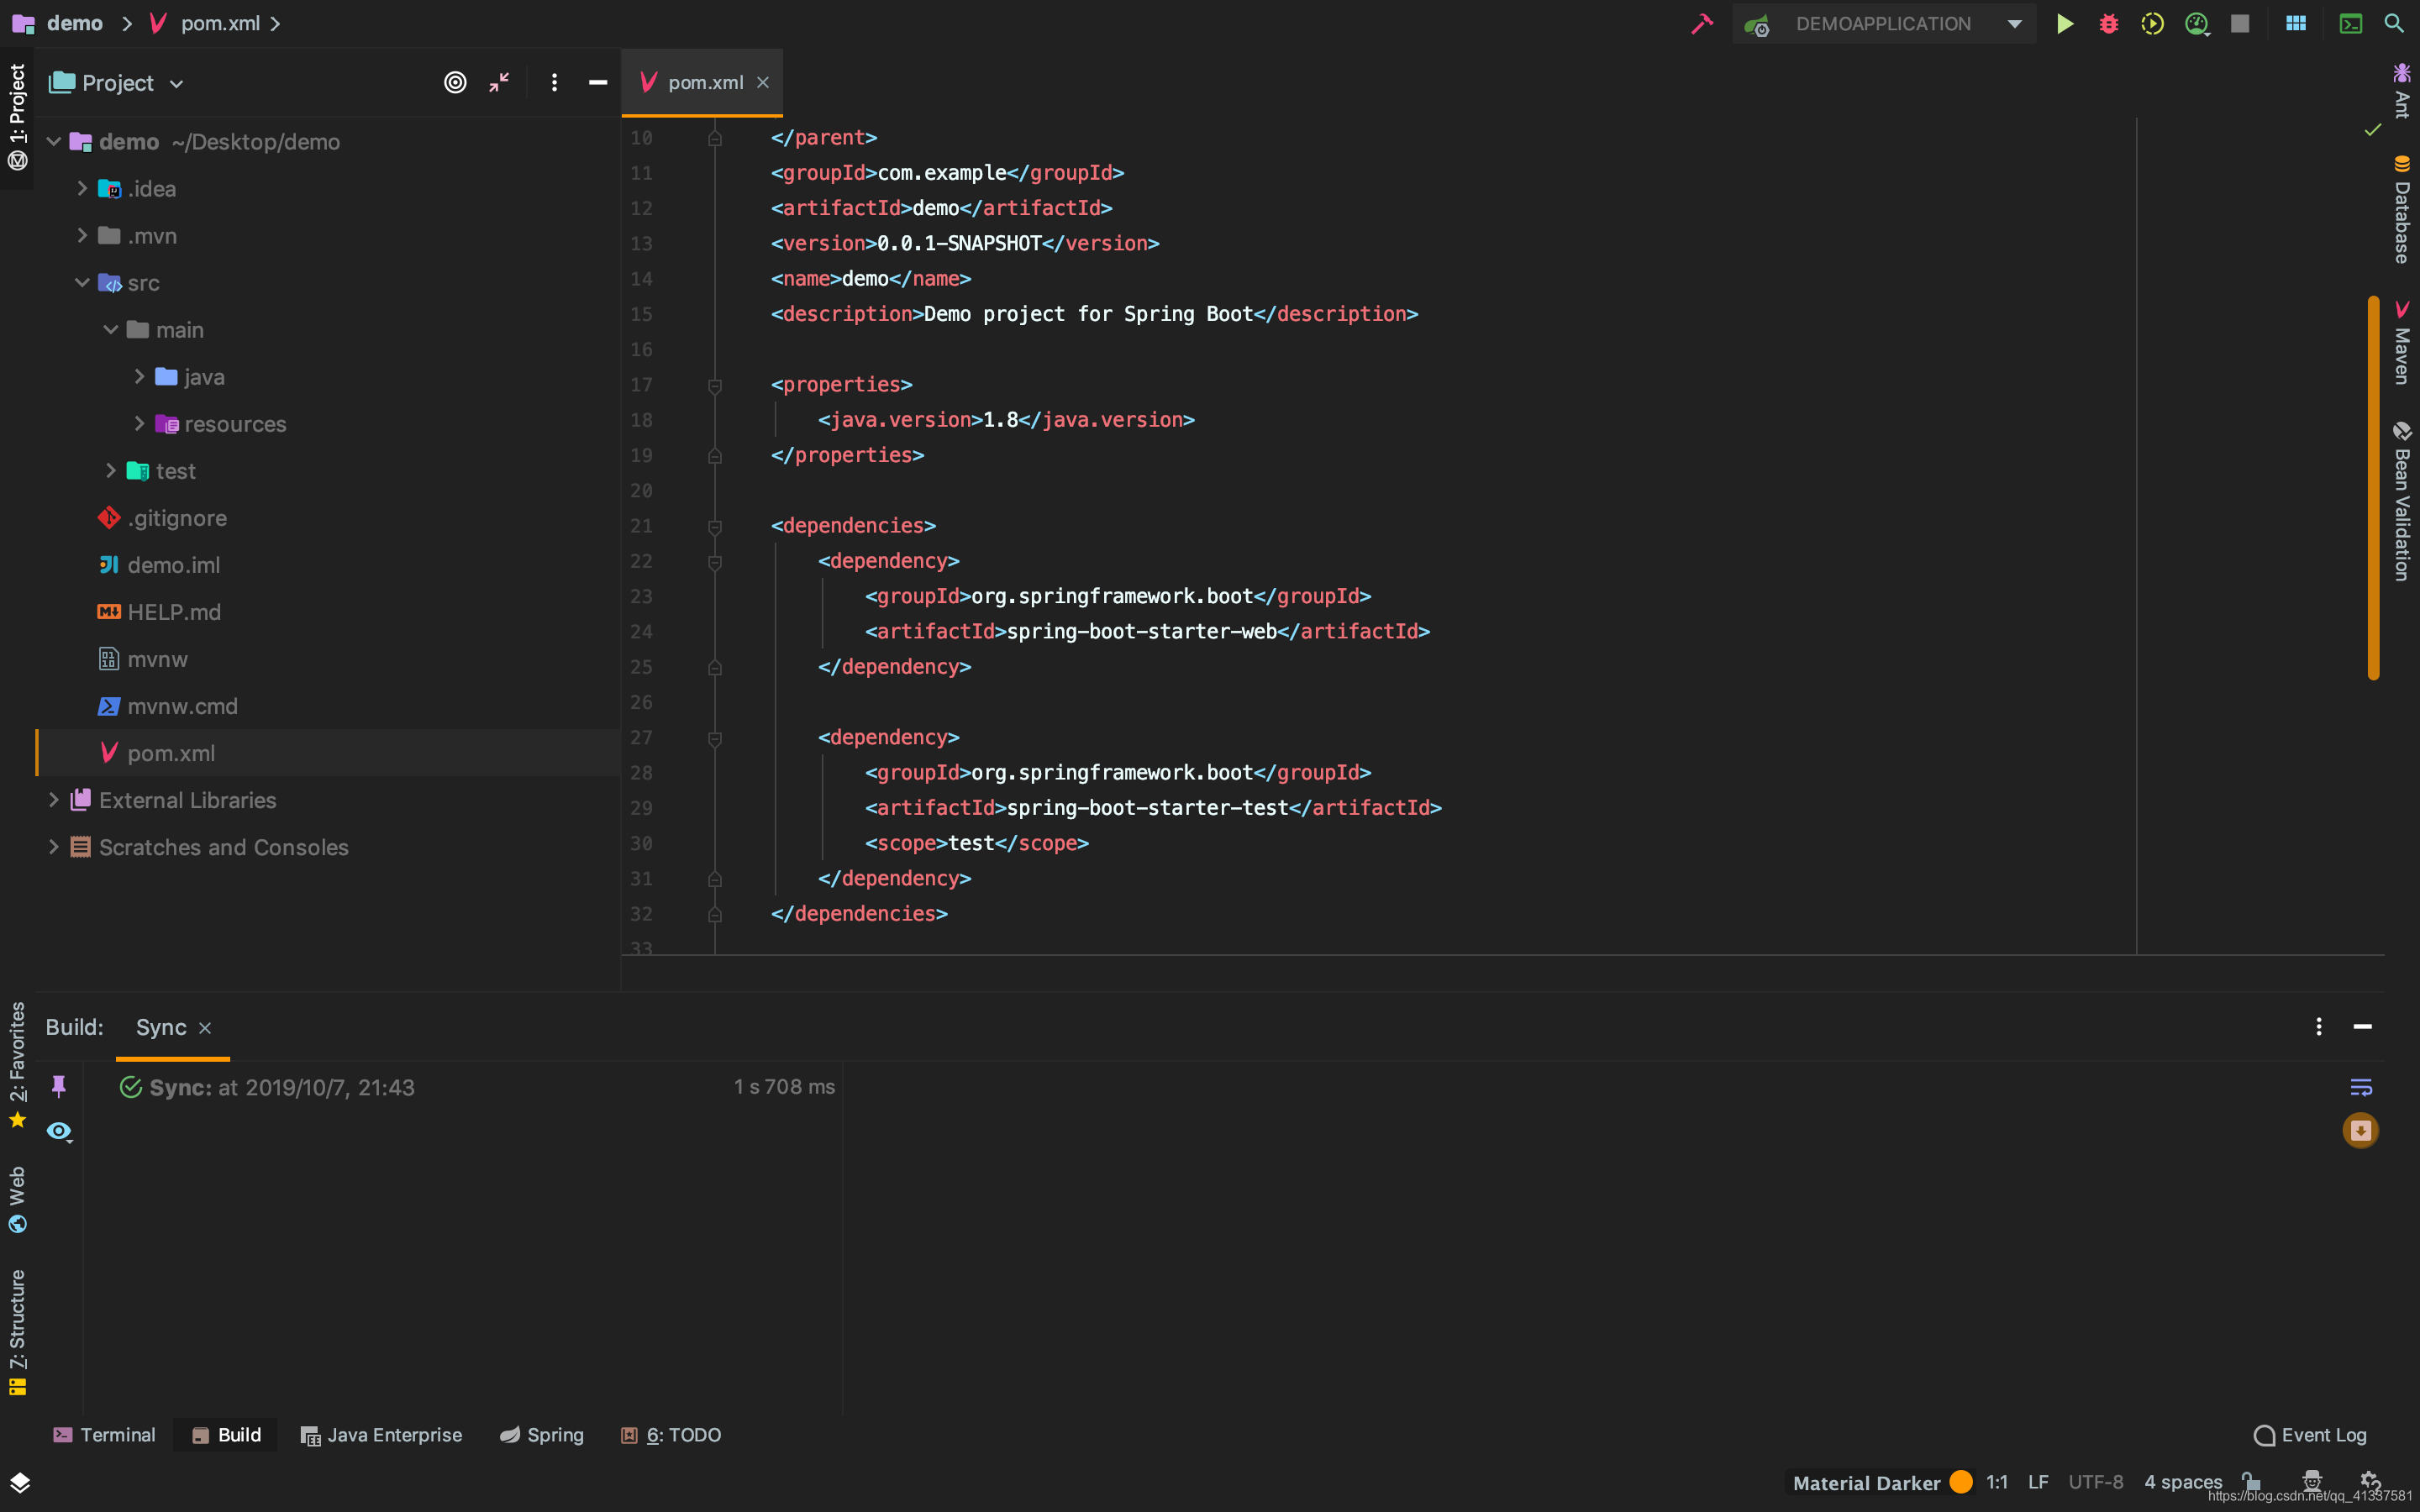Collapse all with the Project panel arrows icon
The width and height of the screenshot is (2420, 1512).
click(499, 83)
